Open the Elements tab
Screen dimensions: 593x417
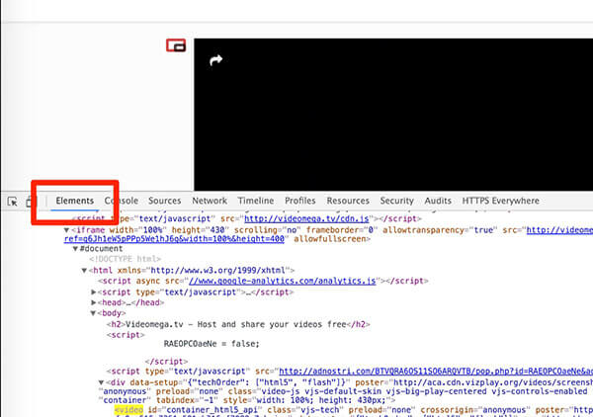click(x=75, y=201)
